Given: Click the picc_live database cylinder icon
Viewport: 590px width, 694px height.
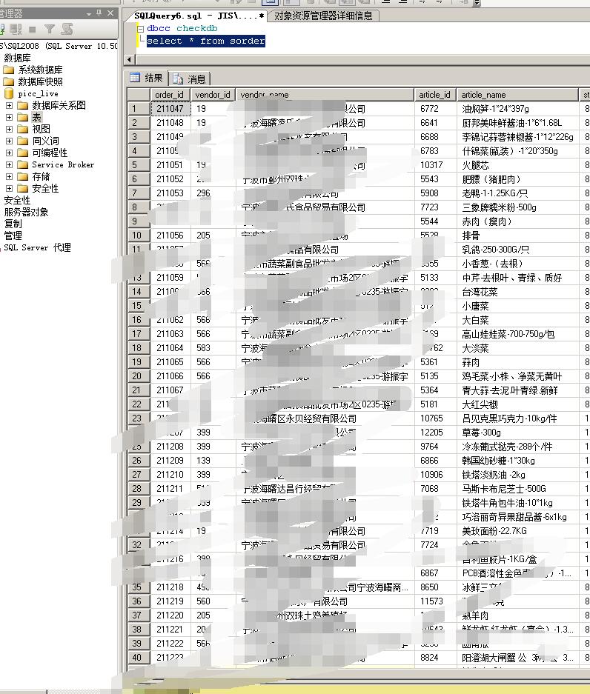Looking at the screenshot, I should point(9,93).
